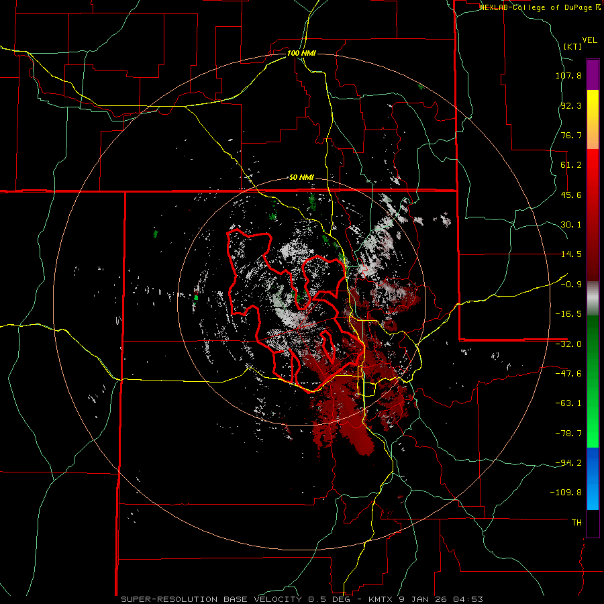Click the -47.6 value on velocity scale
This screenshot has height=604, width=604.
point(568,374)
